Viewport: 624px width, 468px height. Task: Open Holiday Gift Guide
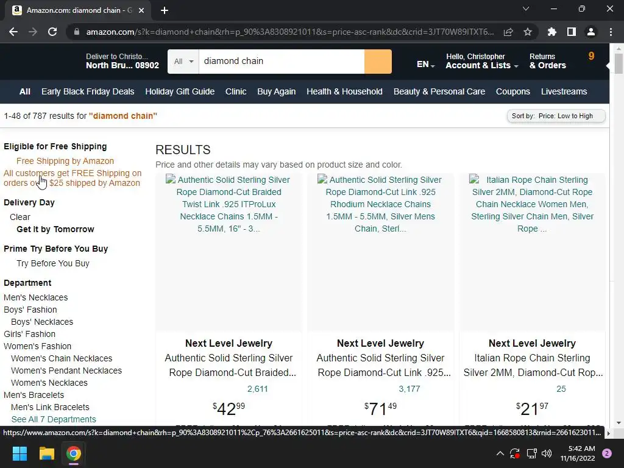point(180,91)
